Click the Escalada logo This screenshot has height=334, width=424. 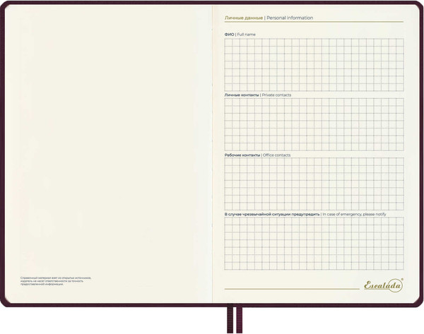point(384,285)
